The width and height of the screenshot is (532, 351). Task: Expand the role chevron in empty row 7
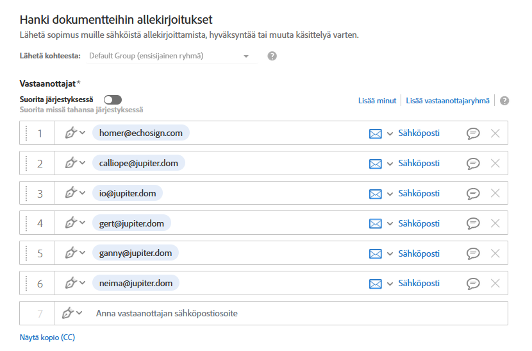click(79, 313)
